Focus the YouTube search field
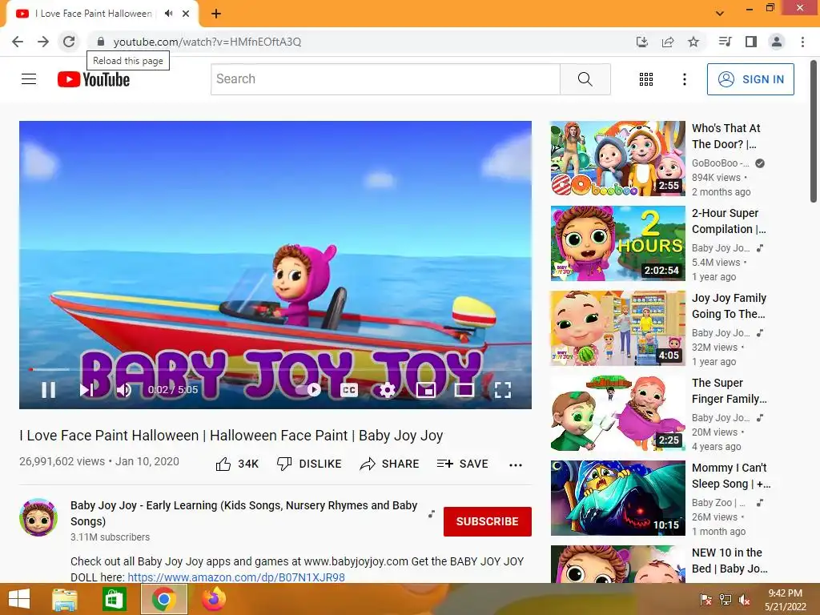This screenshot has width=820, height=615. point(385,79)
